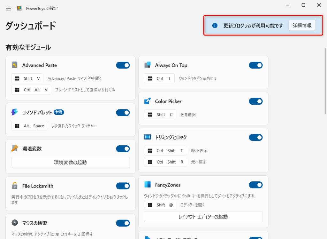327x239 pixels.
Task: Click the ウィンドウをピン留めする description
Action: coord(197,78)
